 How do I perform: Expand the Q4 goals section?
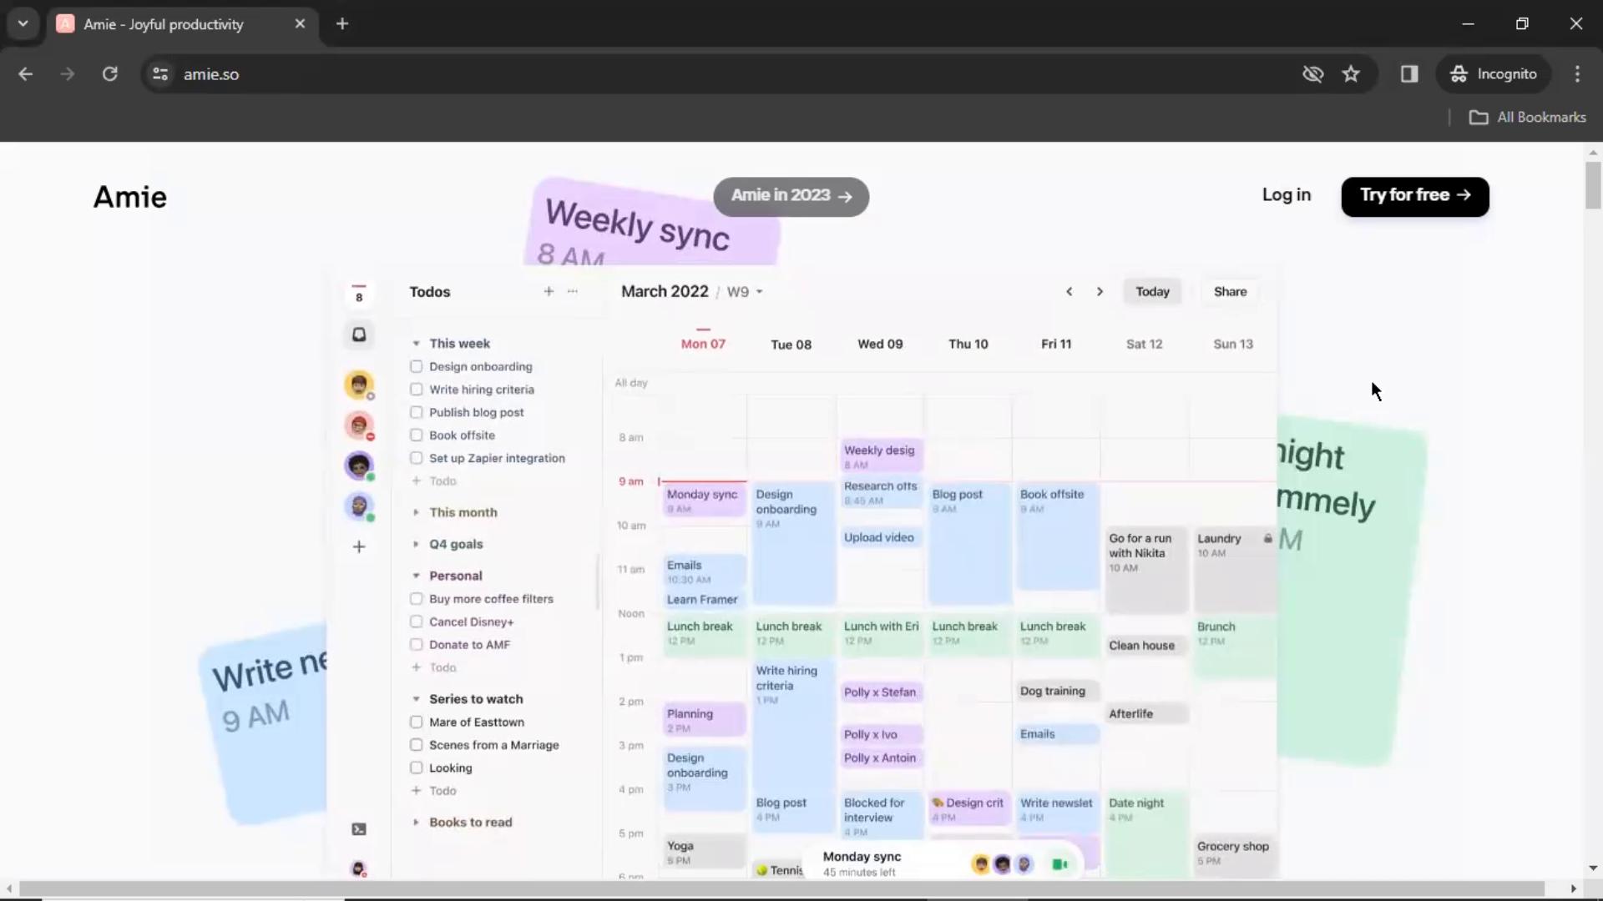click(417, 542)
